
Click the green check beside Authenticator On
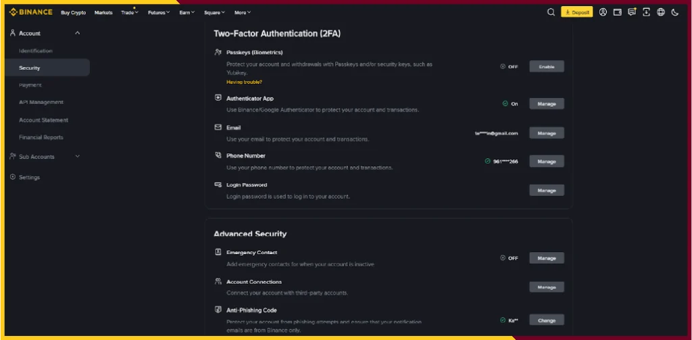tap(505, 104)
